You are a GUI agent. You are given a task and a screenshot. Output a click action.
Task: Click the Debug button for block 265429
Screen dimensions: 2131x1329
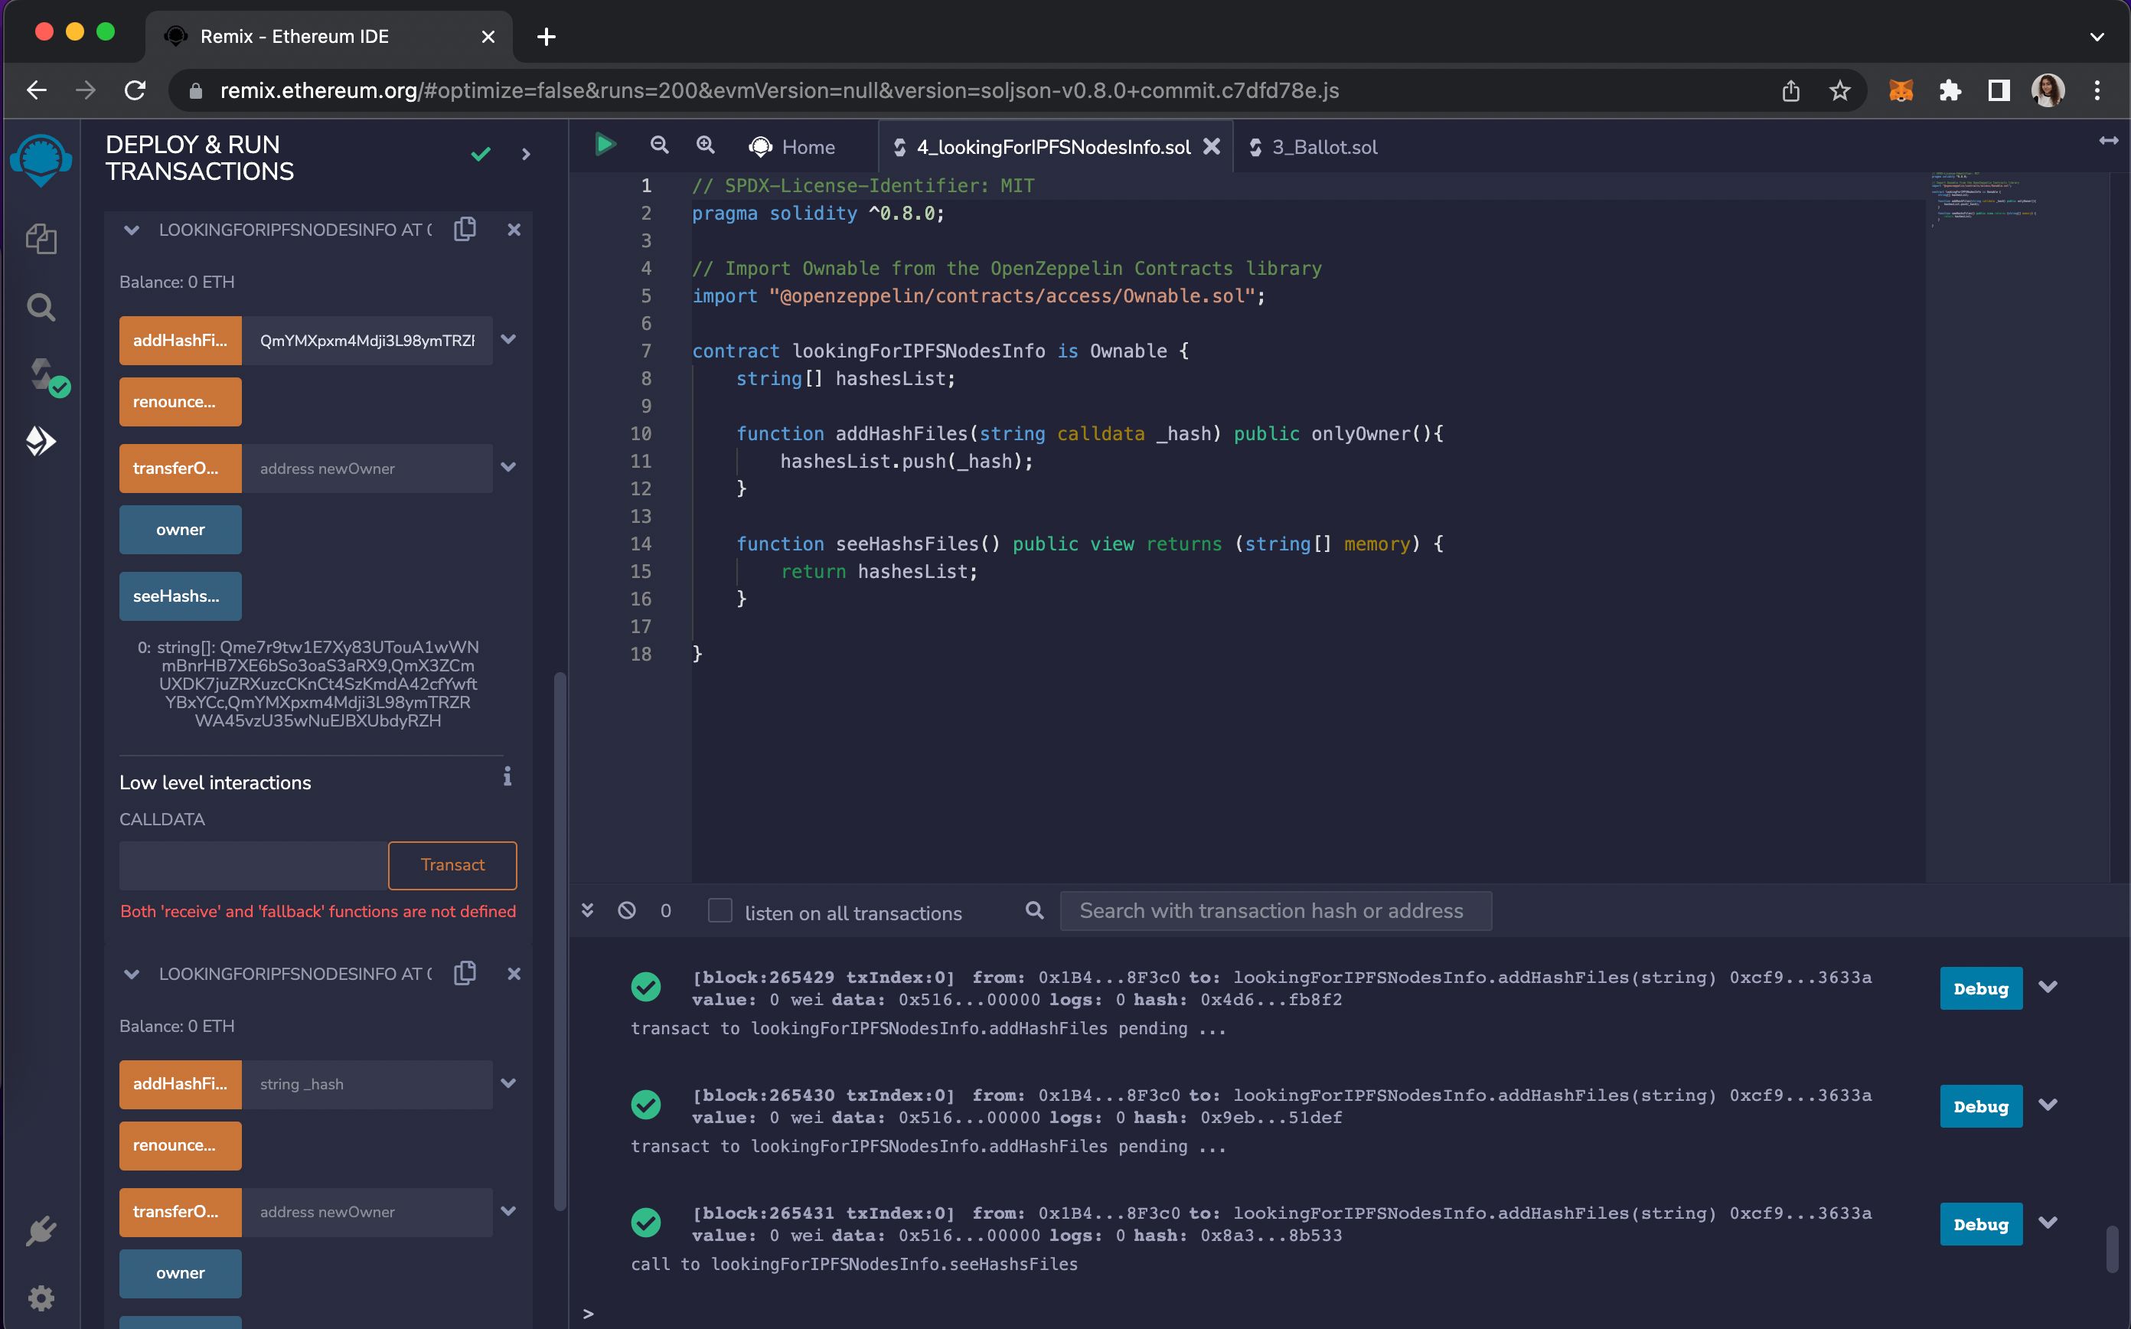tap(1981, 988)
